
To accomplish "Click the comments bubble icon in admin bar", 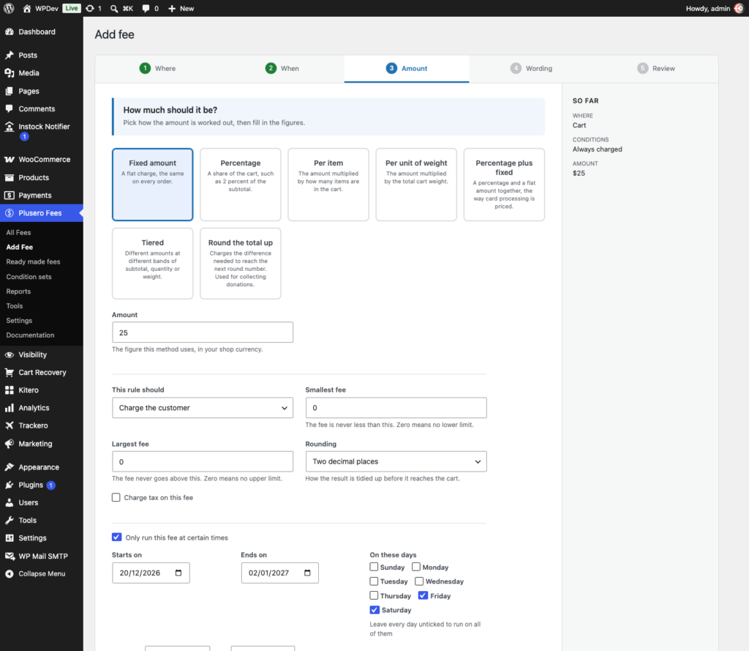I will (x=146, y=8).
